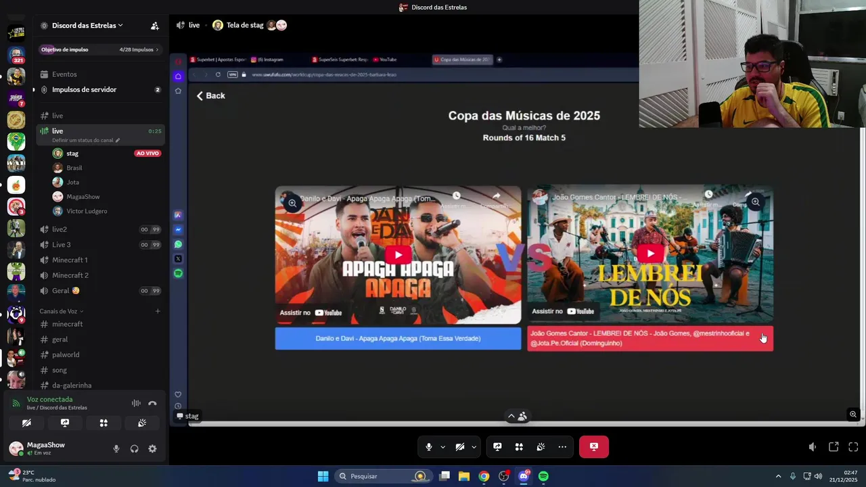Collapse the Canais de Voz category
This screenshot has height=487, width=866.
click(62, 311)
